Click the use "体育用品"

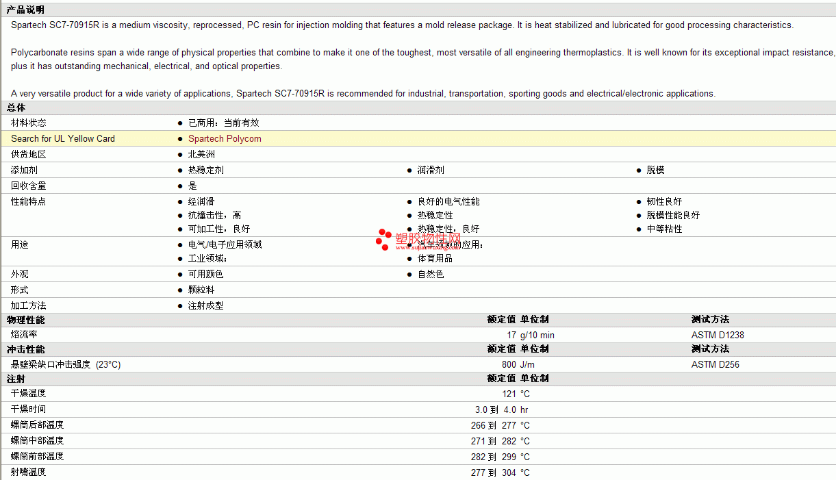(x=435, y=258)
